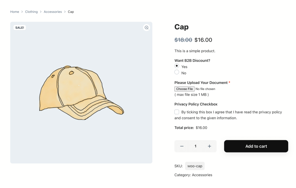Click the Cap breadcrumb item
The height and width of the screenshot is (188, 296).
(71, 12)
